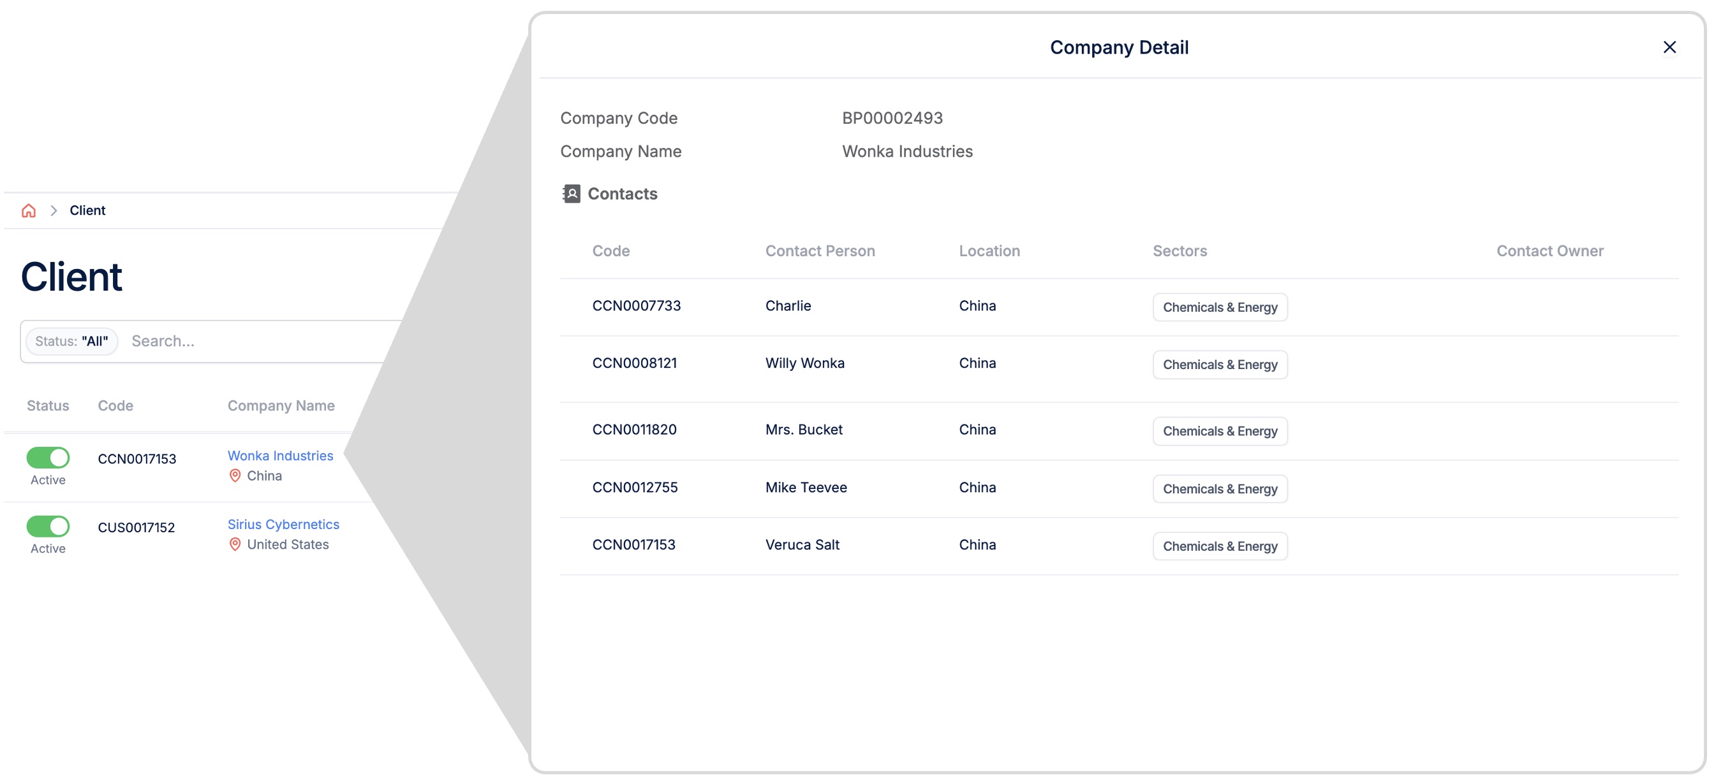Toggle Sirius Cybernetics active status switch
1716x784 pixels.
coord(48,526)
